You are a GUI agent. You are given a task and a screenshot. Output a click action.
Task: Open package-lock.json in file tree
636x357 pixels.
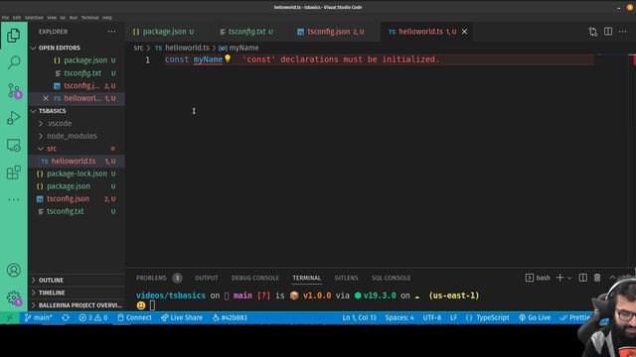77,174
